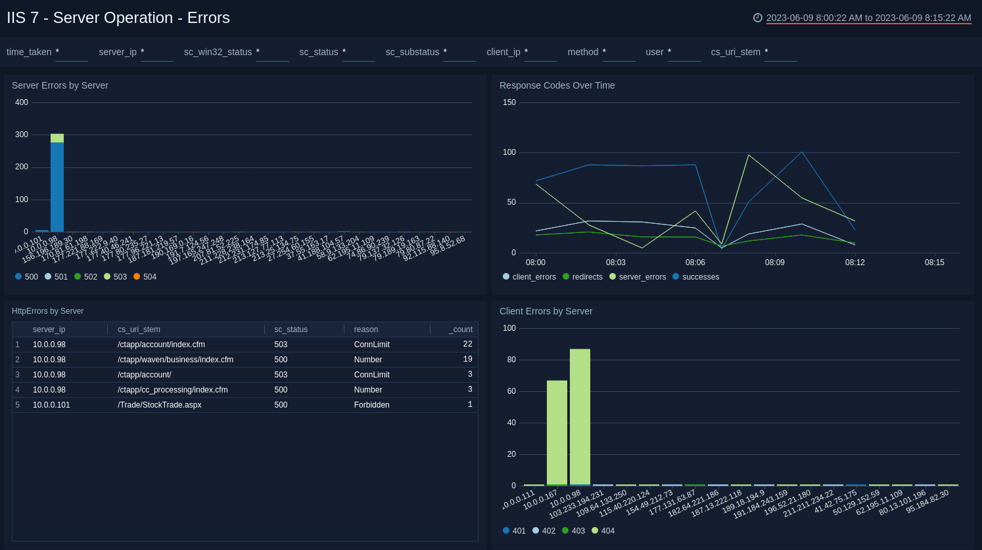Open the dashboard time range selector

pos(868,18)
